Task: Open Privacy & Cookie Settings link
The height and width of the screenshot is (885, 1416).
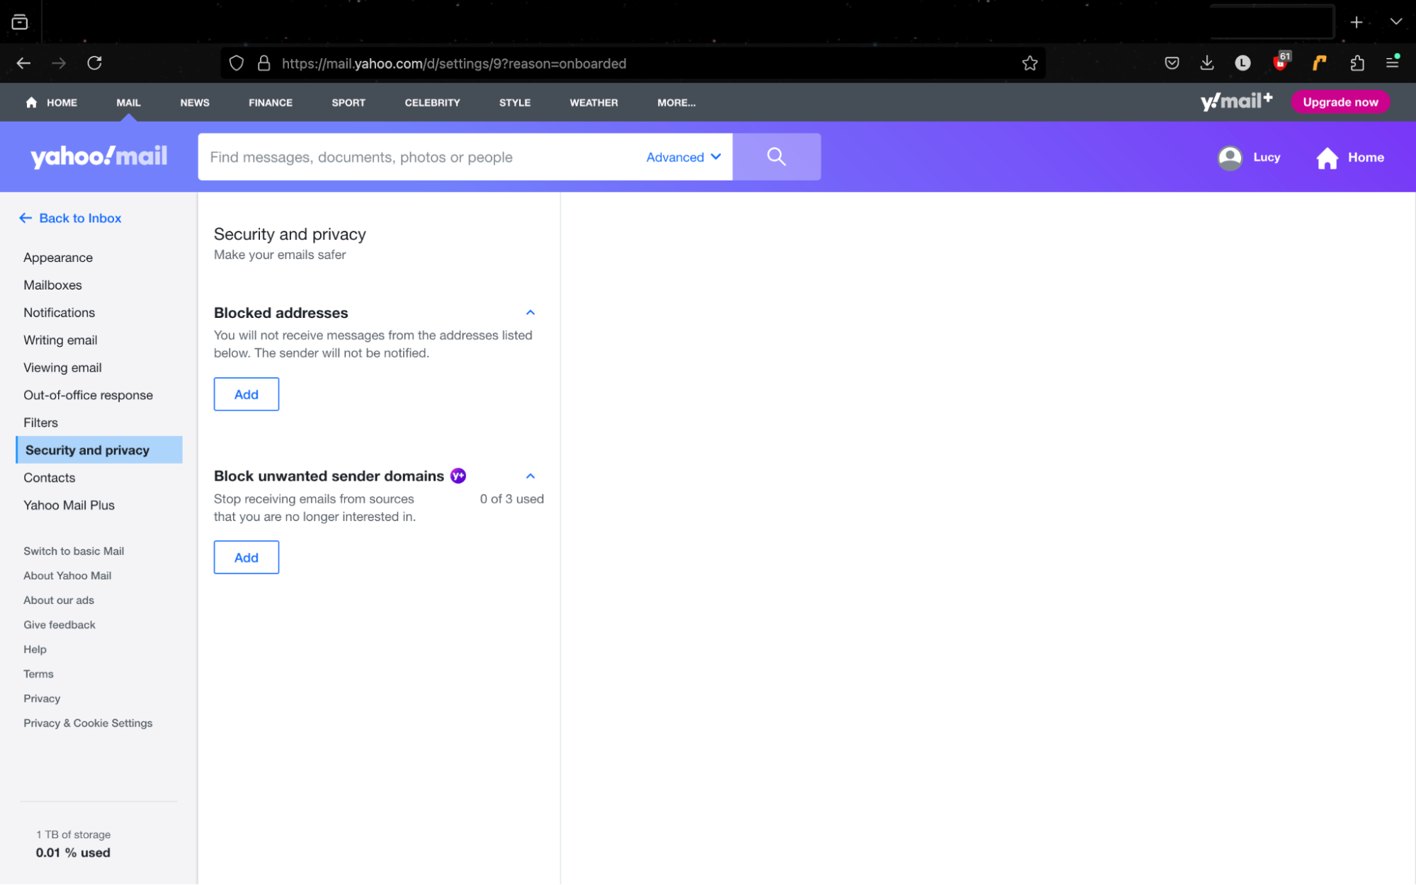Action: coord(88,724)
